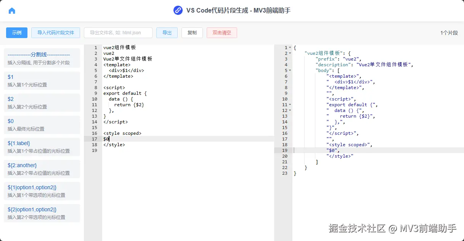Focus the export file name field
464x241 pixels.
click(x=118, y=33)
